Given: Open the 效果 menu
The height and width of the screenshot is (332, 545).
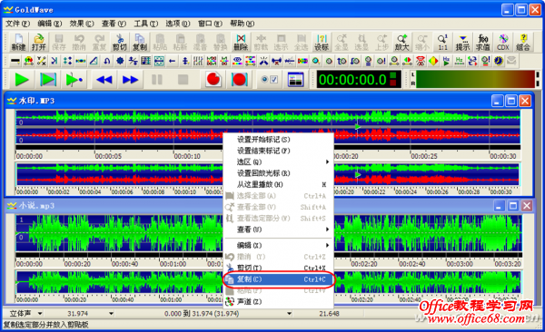Looking at the screenshot, I should (82, 24).
